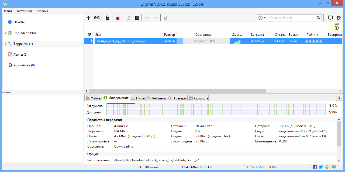345x172 pixels.
Task: Click the Twitter icon in status bar
Action: 321,167
